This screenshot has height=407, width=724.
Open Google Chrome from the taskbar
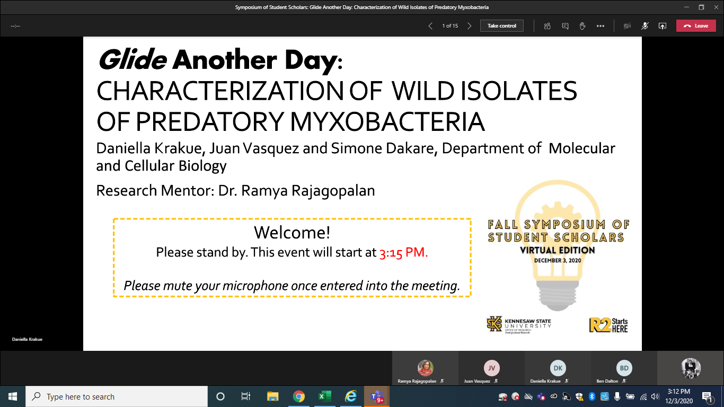[299, 396]
